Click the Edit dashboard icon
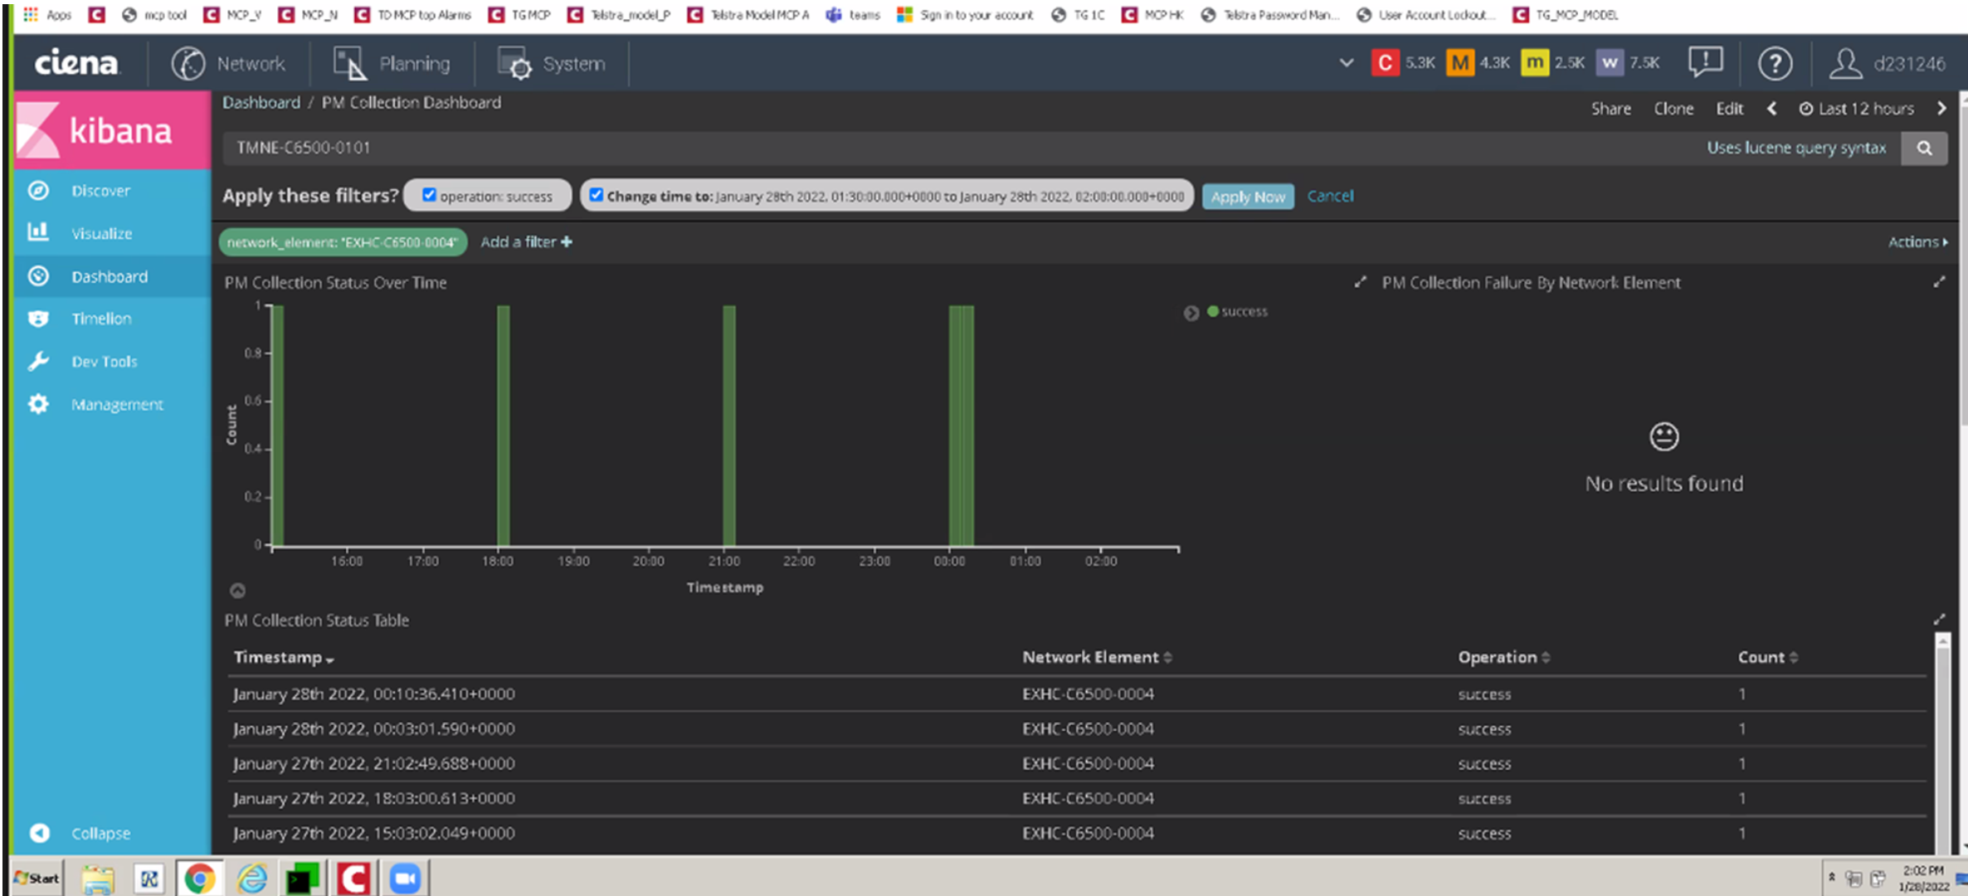 click(x=1728, y=107)
